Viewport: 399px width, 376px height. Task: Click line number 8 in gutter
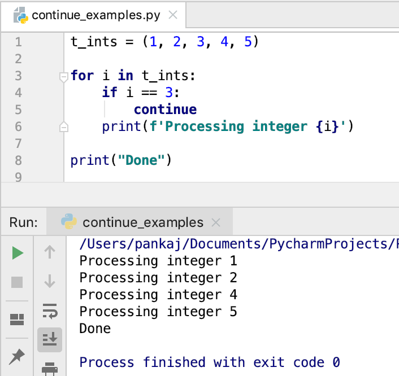[x=18, y=160]
